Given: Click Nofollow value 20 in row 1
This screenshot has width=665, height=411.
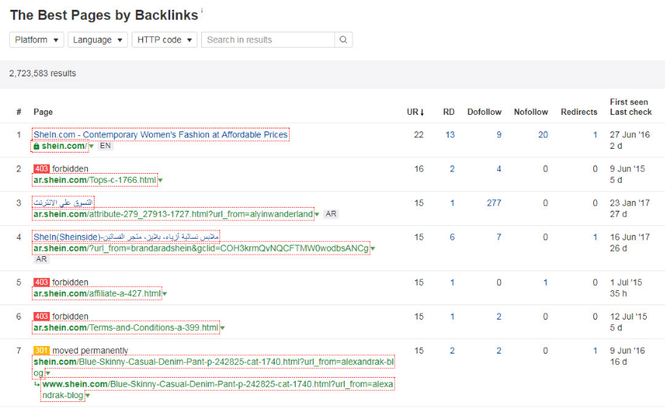Looking at the screenshot, I should [x=543, y=134].
